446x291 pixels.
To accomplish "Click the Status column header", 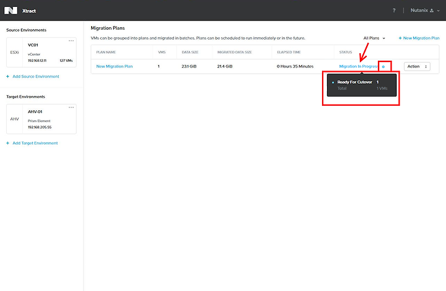I will click(x=345, y=52).
